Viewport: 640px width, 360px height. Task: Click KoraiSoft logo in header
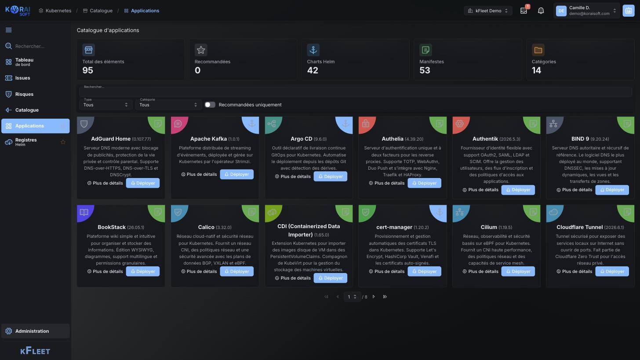pyautogui.click(x=18, y=11)
